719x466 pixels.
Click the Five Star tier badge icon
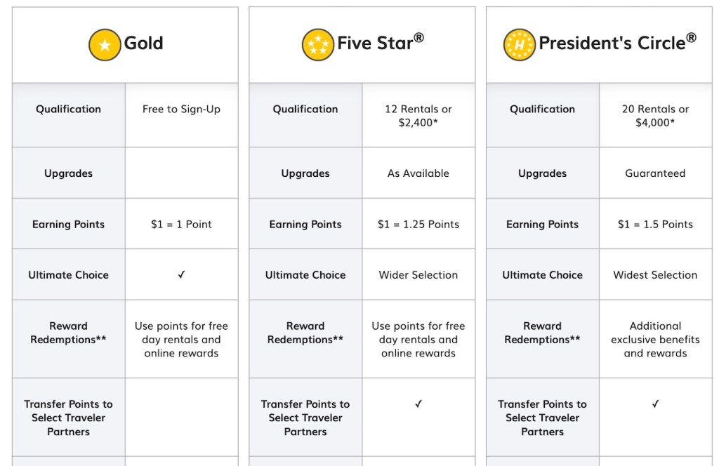317,45
